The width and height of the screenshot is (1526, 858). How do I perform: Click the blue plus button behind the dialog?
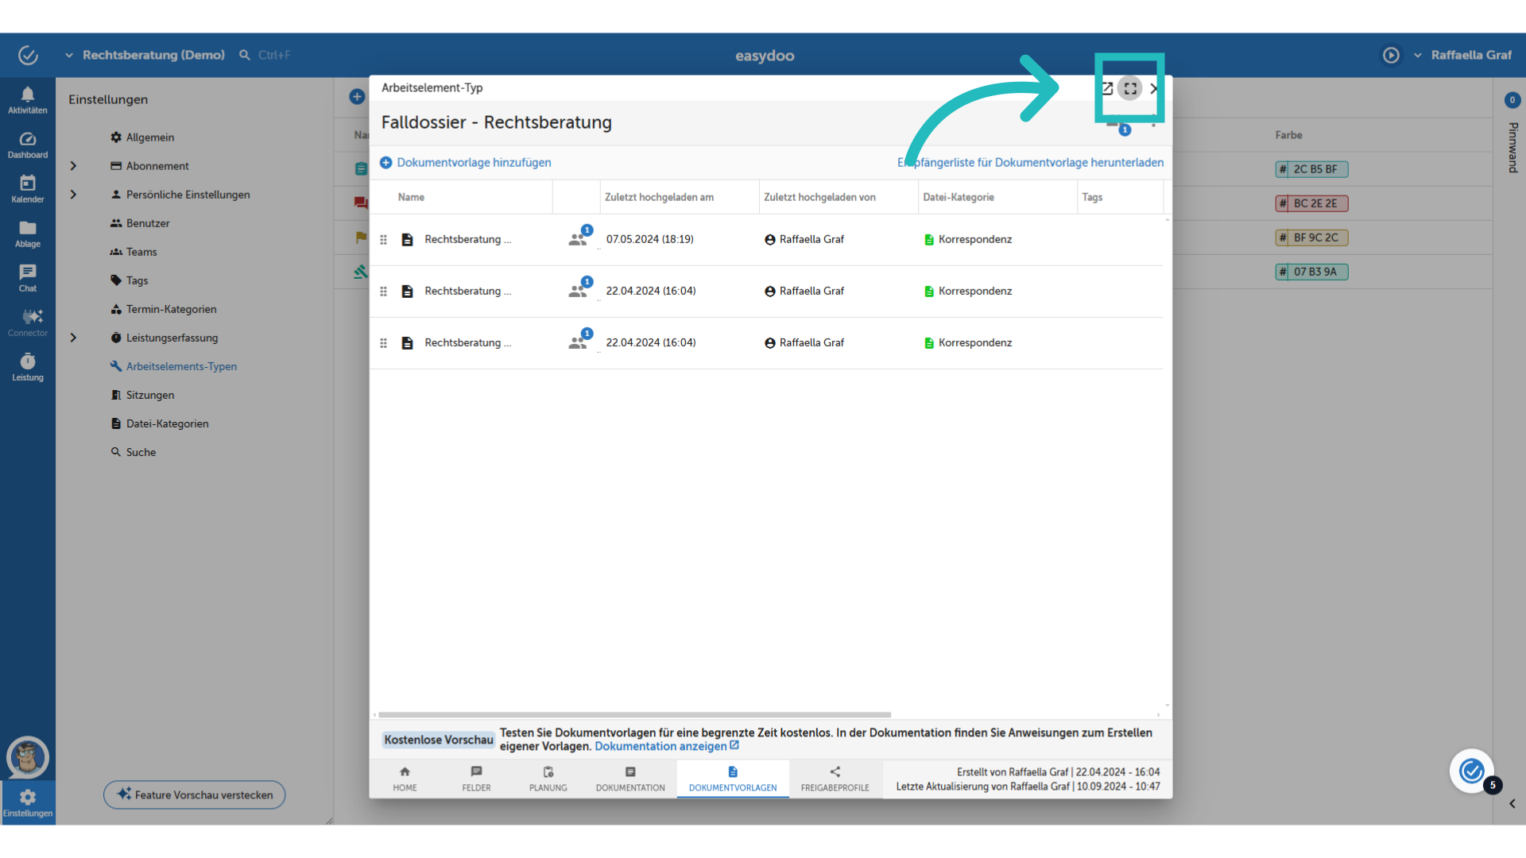pos(357,97)
